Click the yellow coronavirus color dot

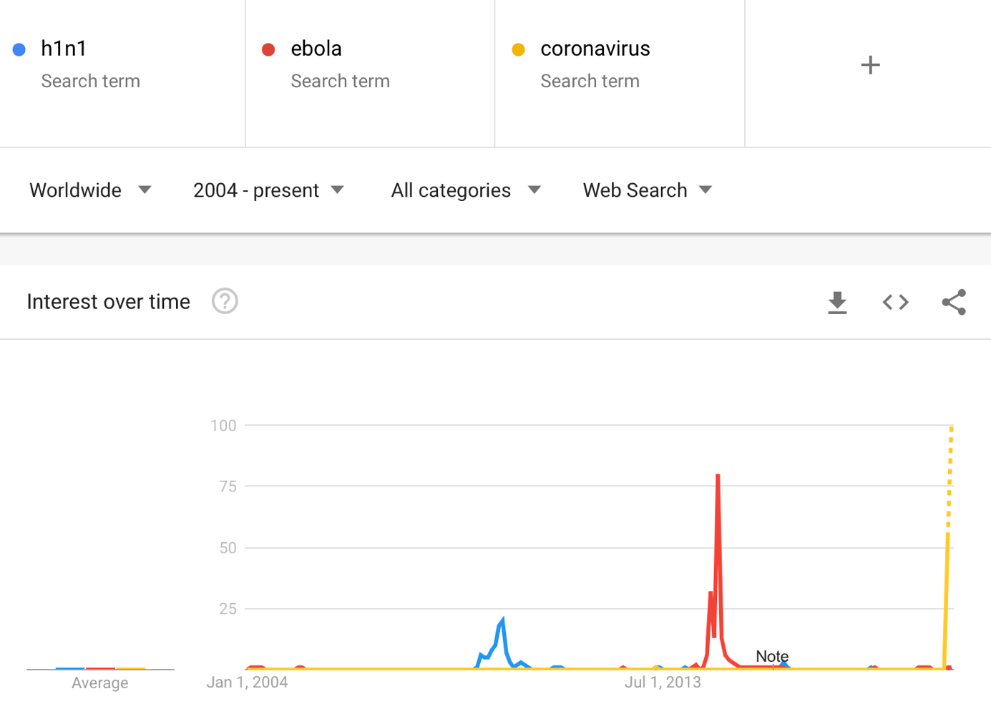point(518,49)
